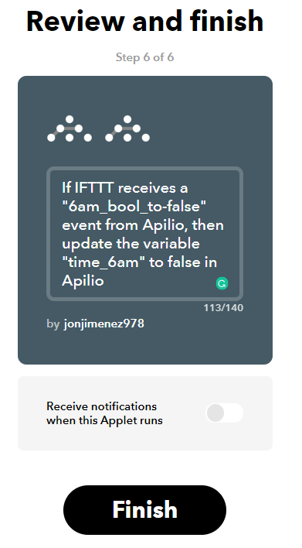302x548 pixels.
Task: Place cursor on "6am_bool_to-false" event text
Action: [x=134, y=207]
